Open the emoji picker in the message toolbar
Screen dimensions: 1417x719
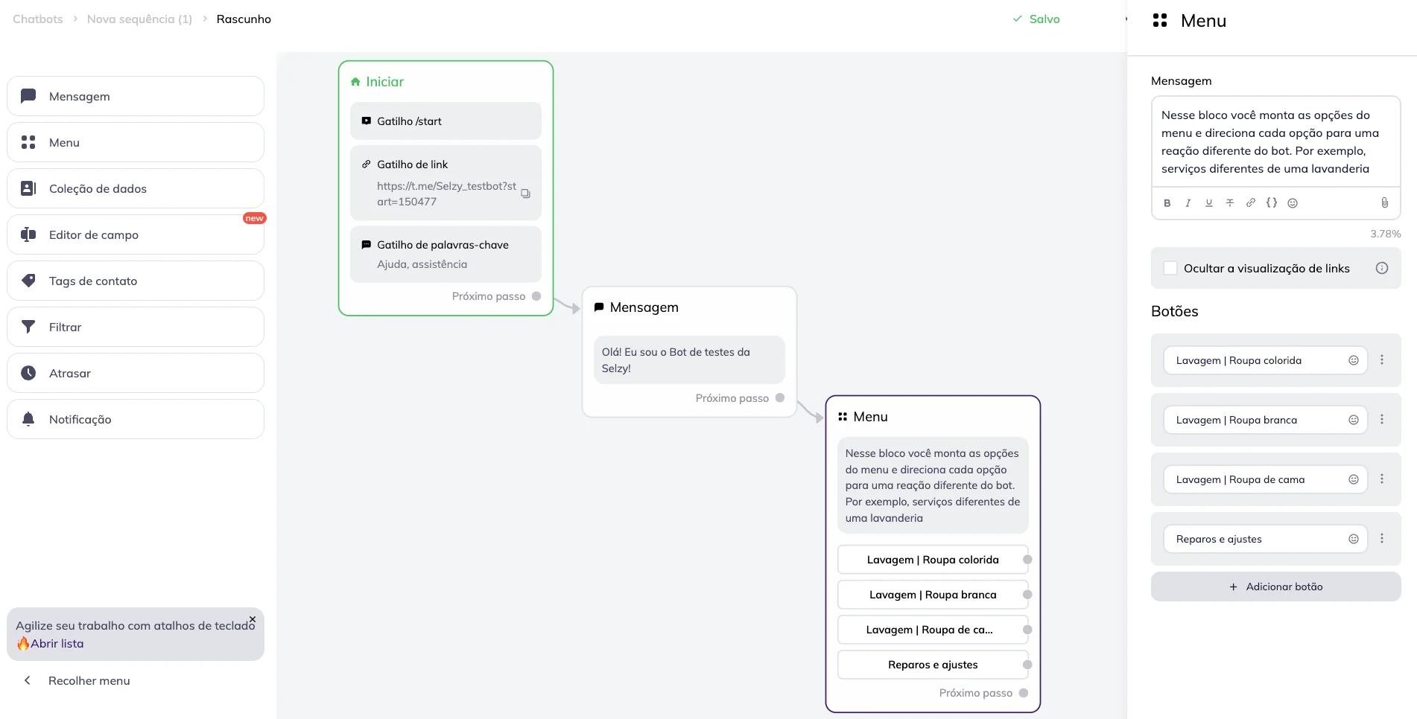pos(1293,202)
